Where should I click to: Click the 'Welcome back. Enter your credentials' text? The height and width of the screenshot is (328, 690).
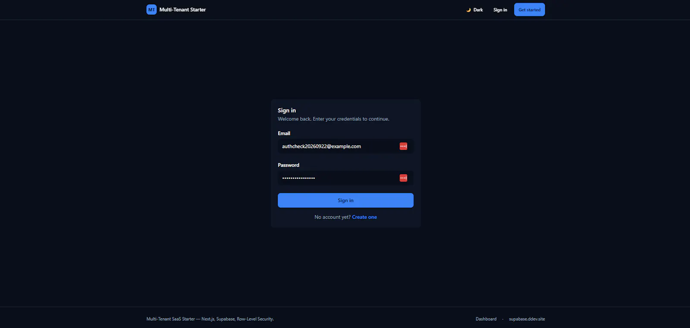tap(333, 119)
